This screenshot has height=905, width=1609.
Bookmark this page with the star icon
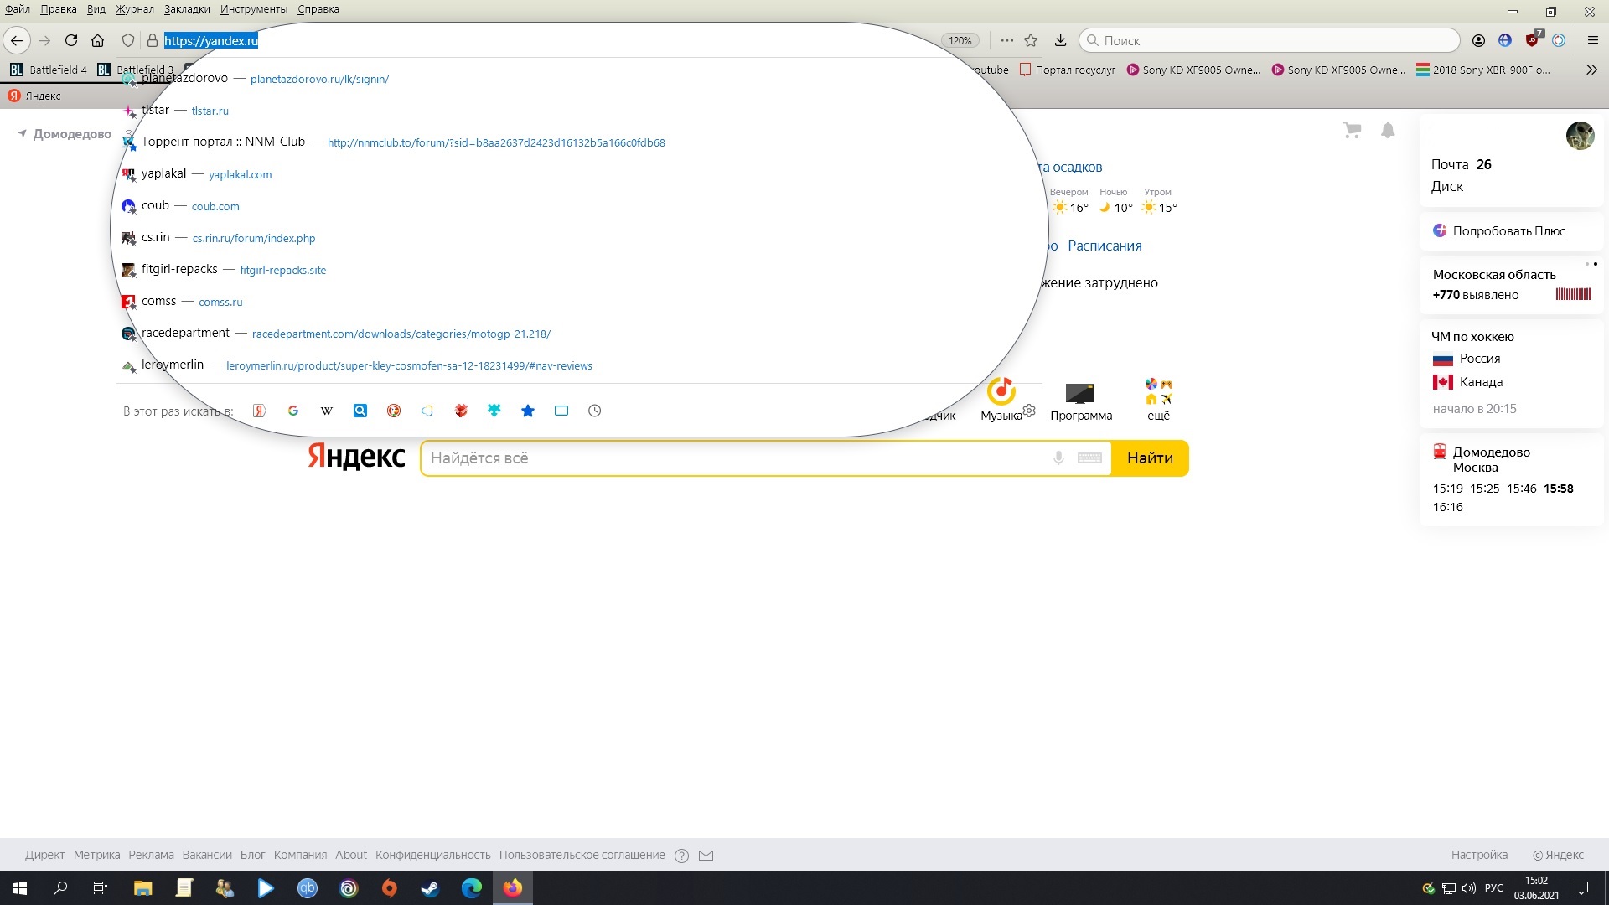click(1031, 40)
